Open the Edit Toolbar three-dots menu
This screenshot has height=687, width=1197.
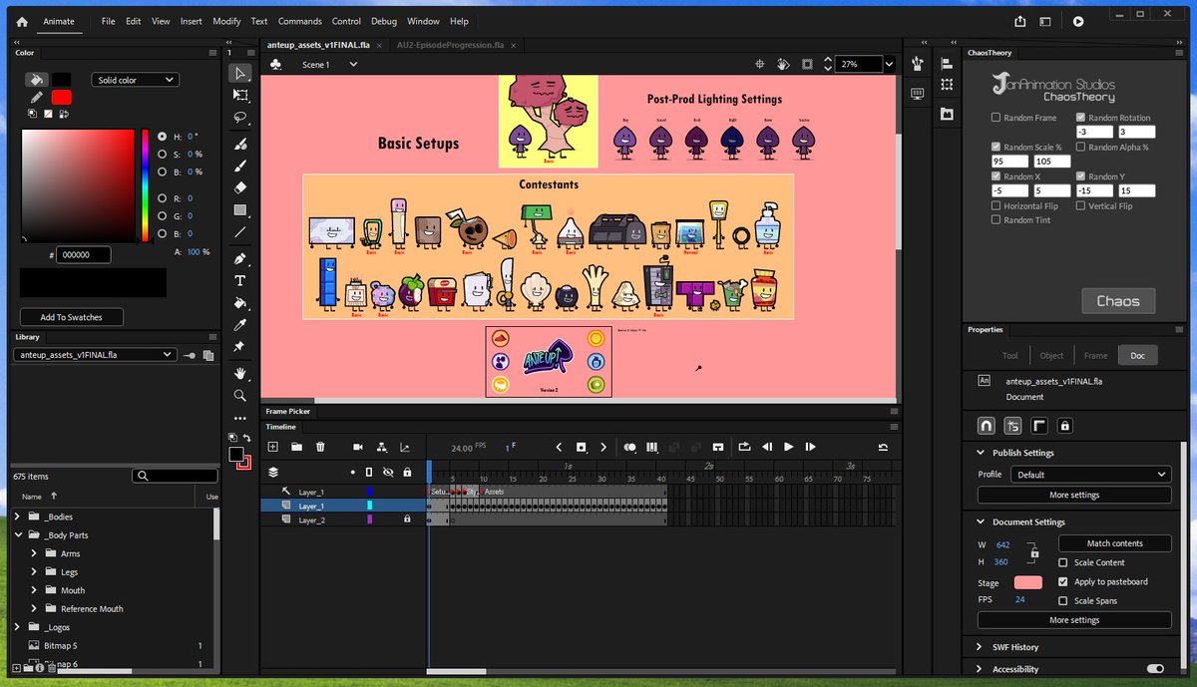240,418
